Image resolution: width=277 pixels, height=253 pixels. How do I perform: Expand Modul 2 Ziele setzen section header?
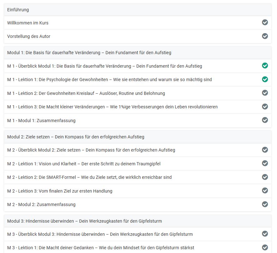pos(138,137)
